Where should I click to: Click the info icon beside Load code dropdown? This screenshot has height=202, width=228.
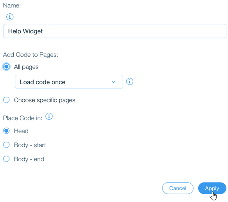tap(129, 81)
